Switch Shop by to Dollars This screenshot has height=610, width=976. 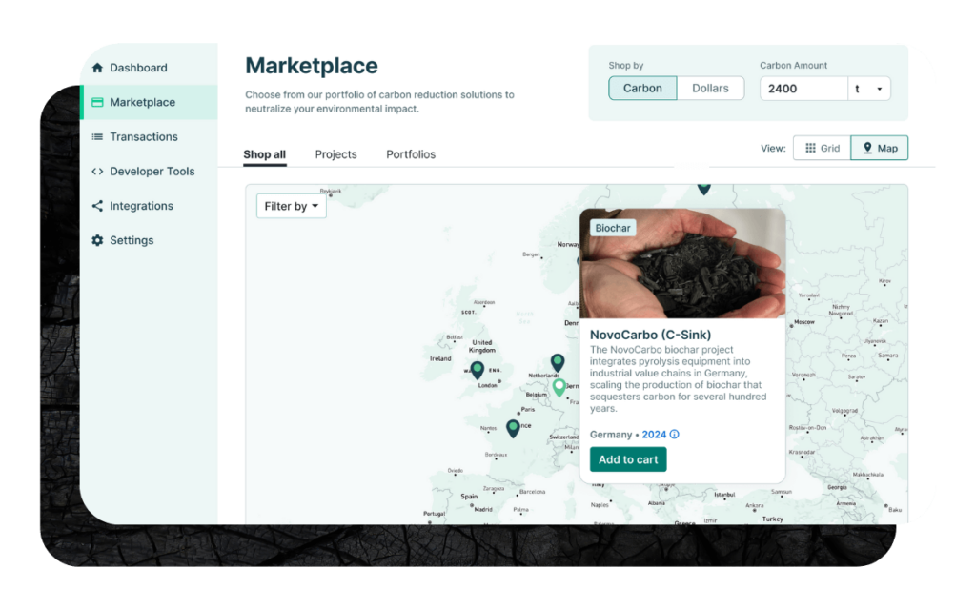point(710,89)
